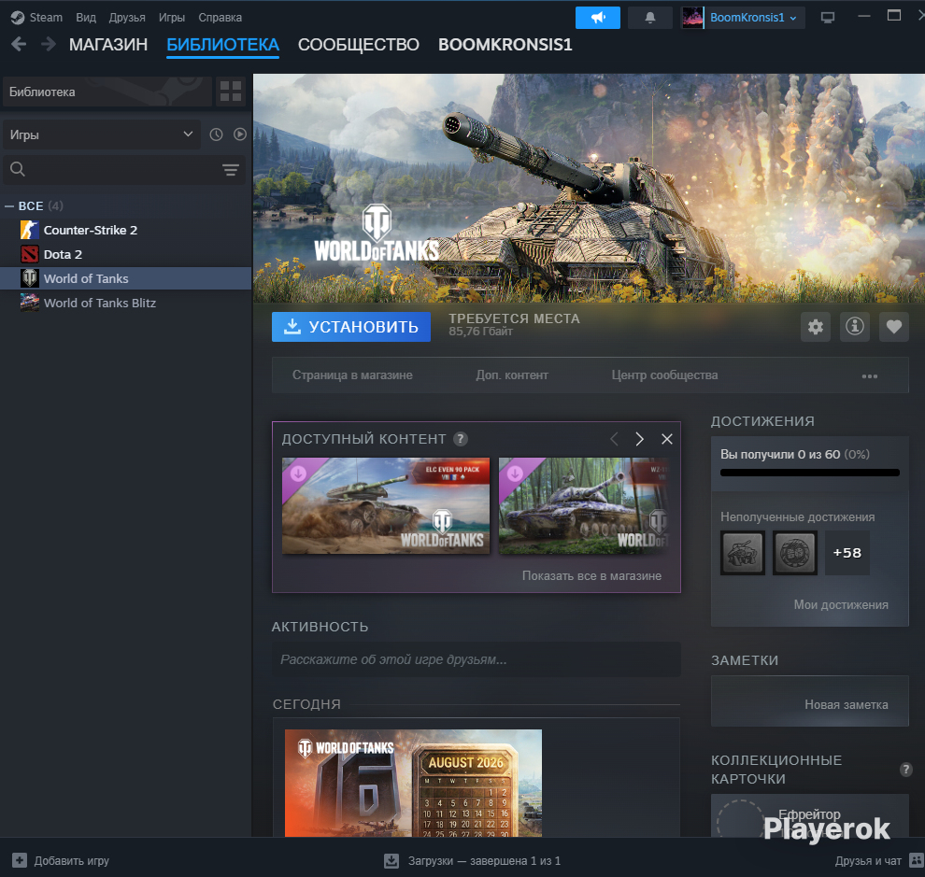Image resolution: width=925 pixels, height=877 pixels.
Task: Collapse the ВСЕ games group
Action: click(9, 205)
